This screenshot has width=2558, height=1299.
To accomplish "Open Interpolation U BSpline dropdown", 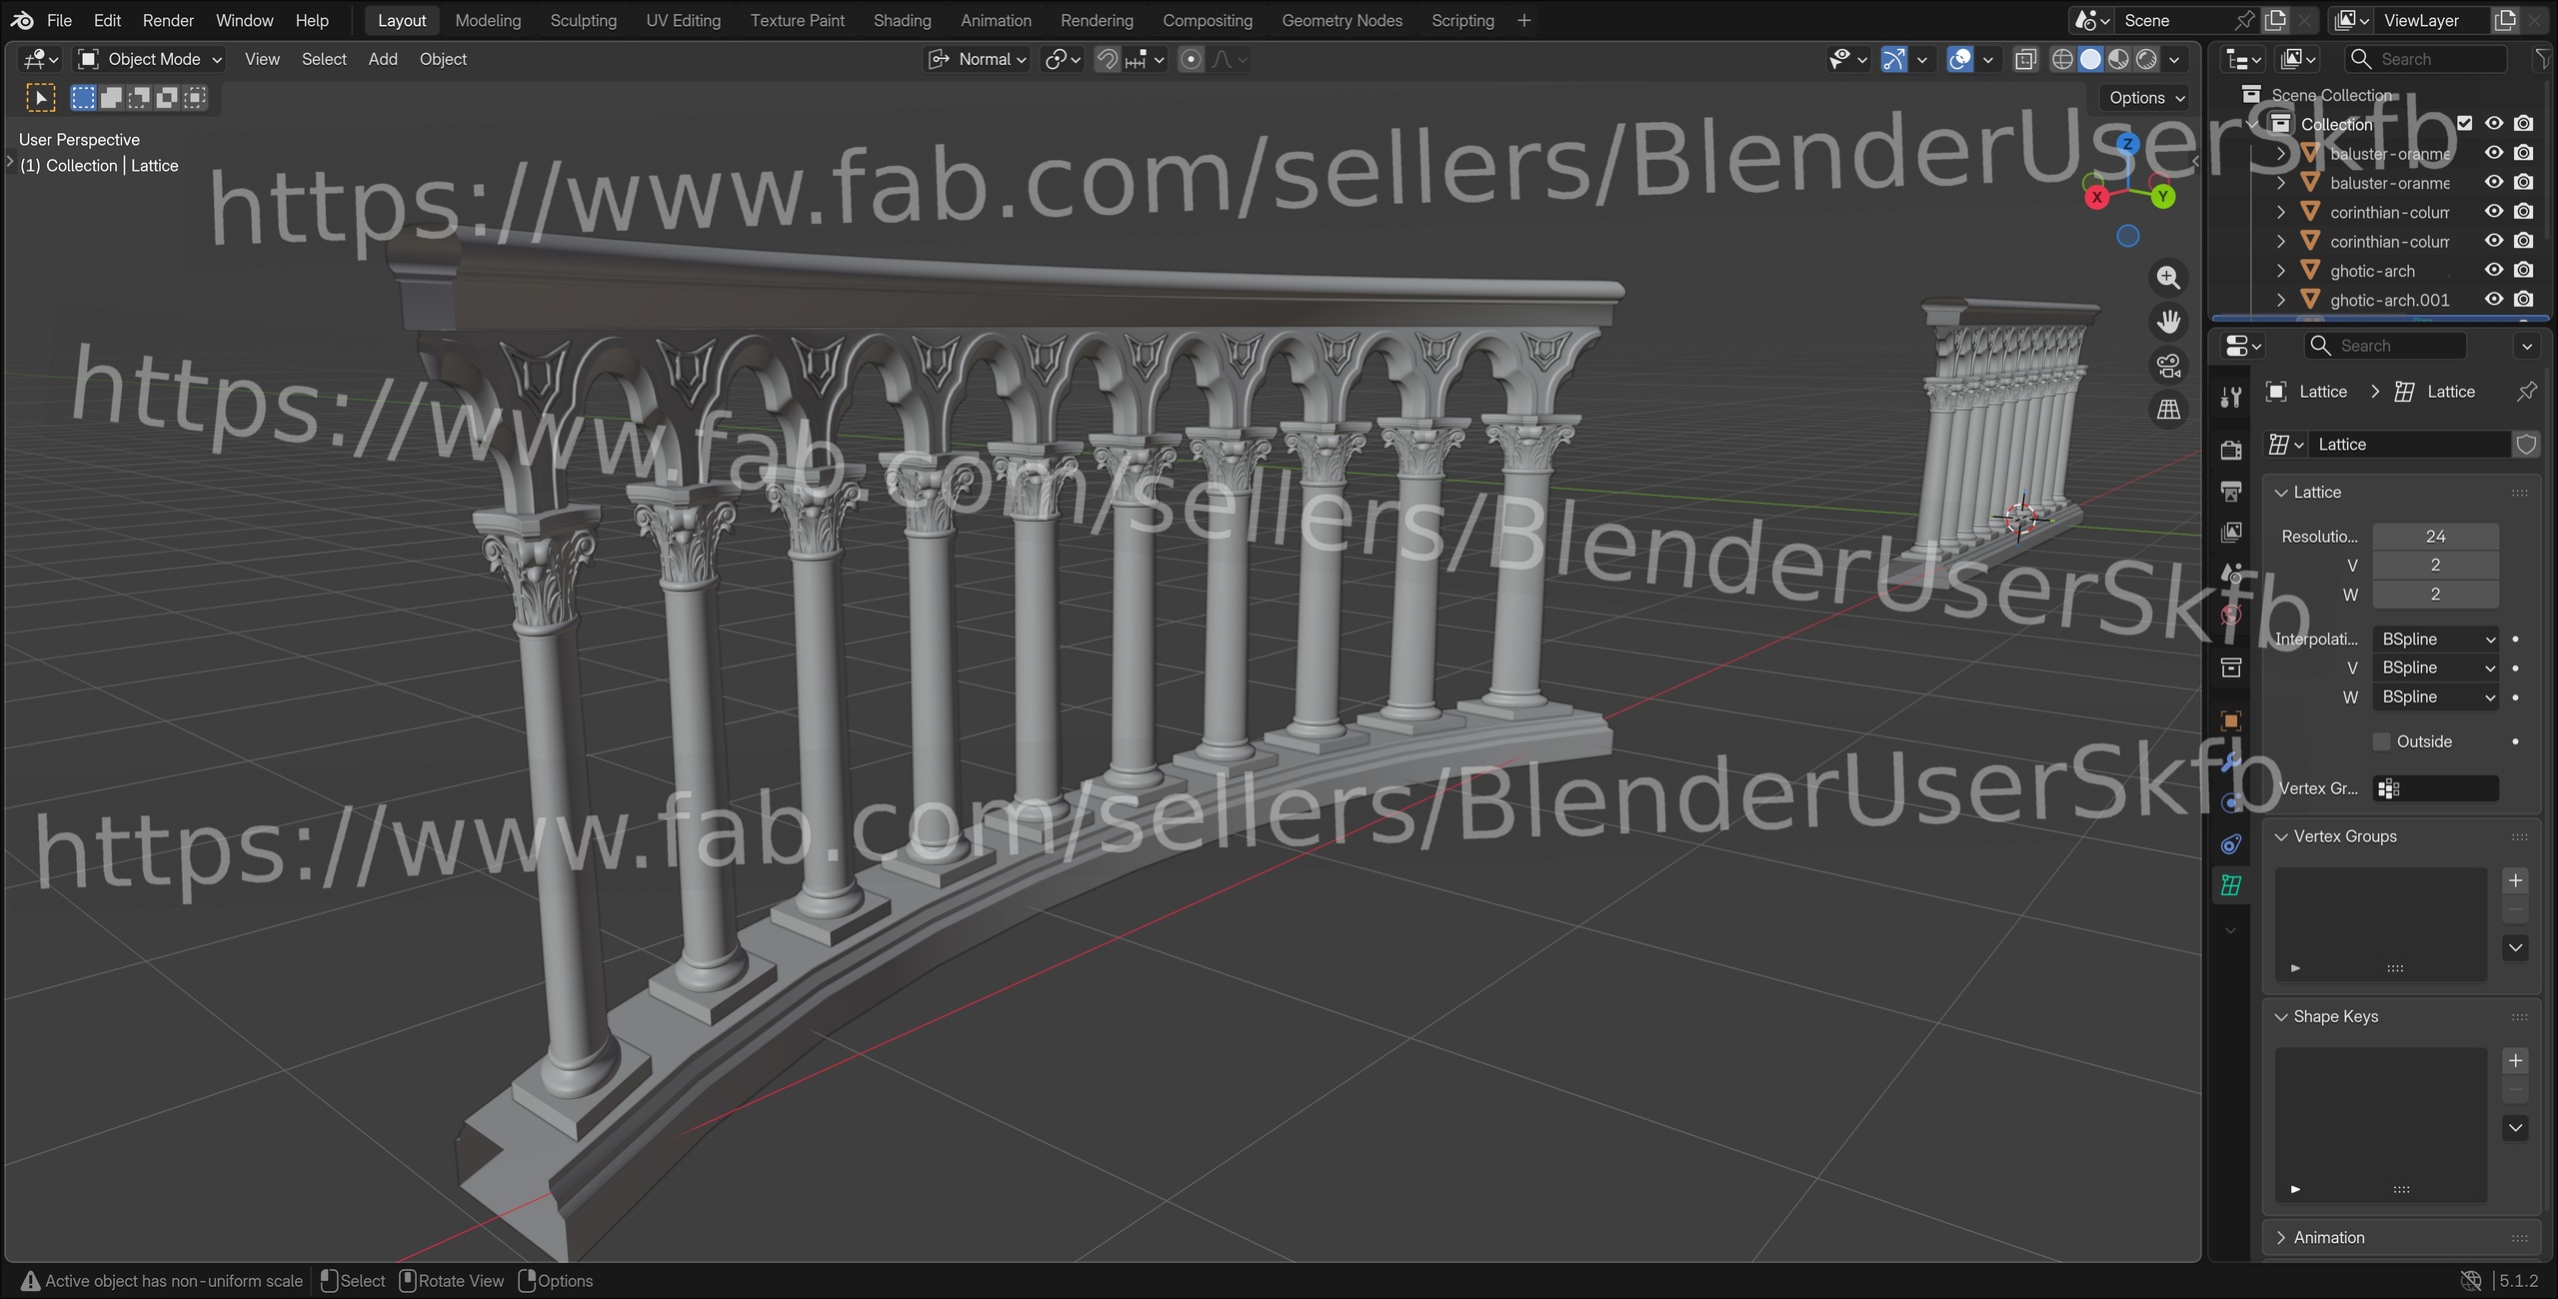I will point(2436,639).
